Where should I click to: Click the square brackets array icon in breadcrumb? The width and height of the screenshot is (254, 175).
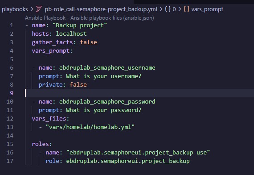186,9
